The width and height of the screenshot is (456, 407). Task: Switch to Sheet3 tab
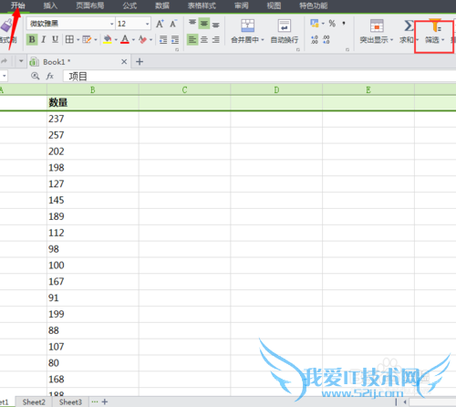(70, 402)
